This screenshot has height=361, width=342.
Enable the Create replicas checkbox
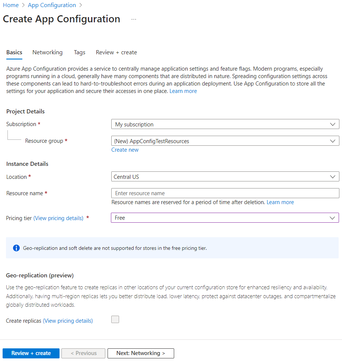pos(115,319)
